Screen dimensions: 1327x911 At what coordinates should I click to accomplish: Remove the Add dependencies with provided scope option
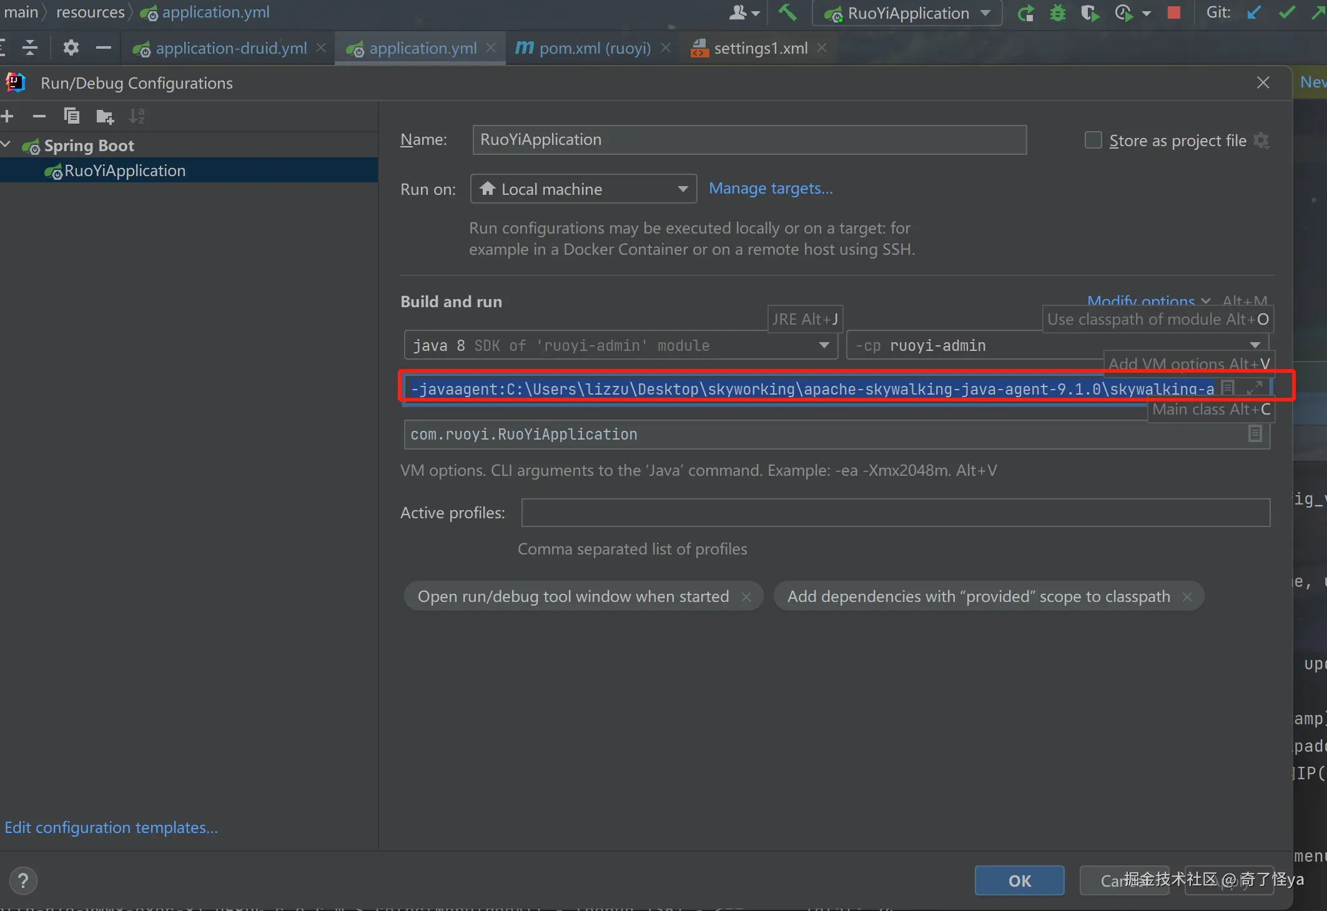[x=1187, y=597]
